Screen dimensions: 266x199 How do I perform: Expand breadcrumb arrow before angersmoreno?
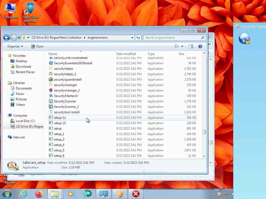click(84, 38)
